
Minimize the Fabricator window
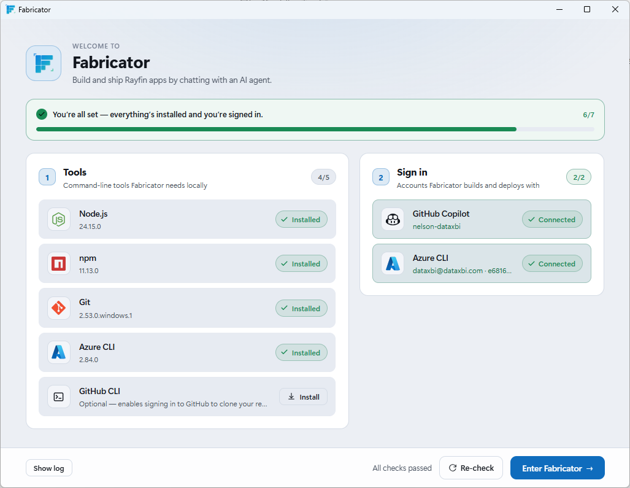tap(559, 9)
